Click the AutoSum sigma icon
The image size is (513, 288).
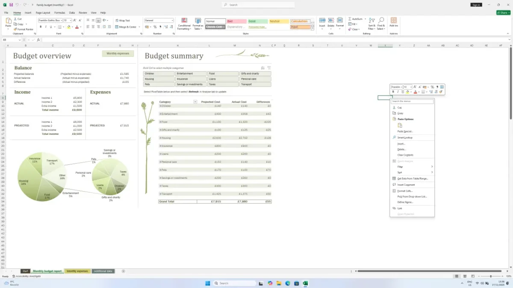(x=350, y=19)
